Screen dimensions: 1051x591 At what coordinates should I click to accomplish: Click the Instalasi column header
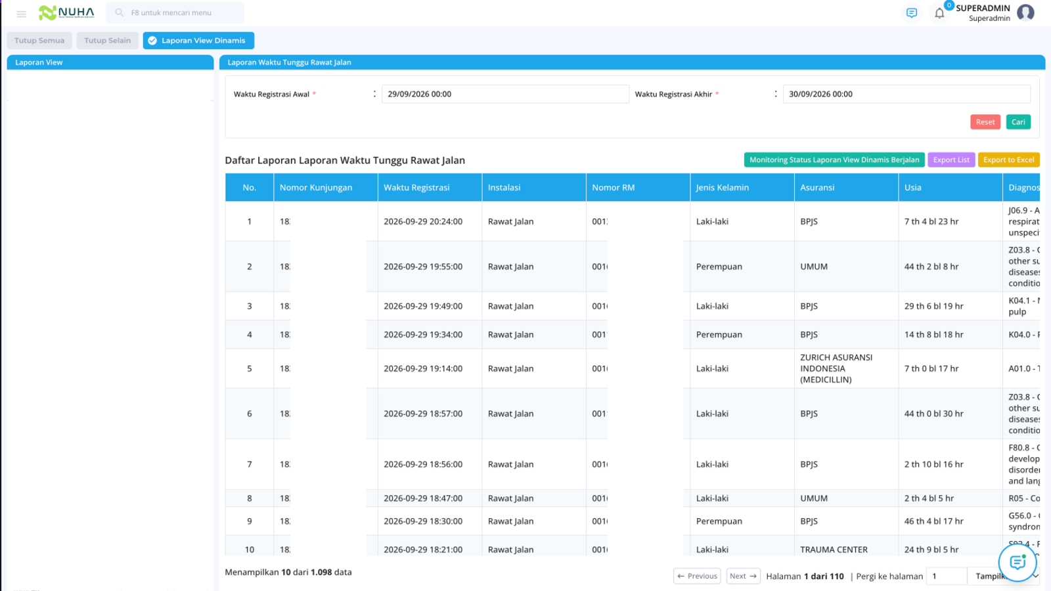pos(534,188)
